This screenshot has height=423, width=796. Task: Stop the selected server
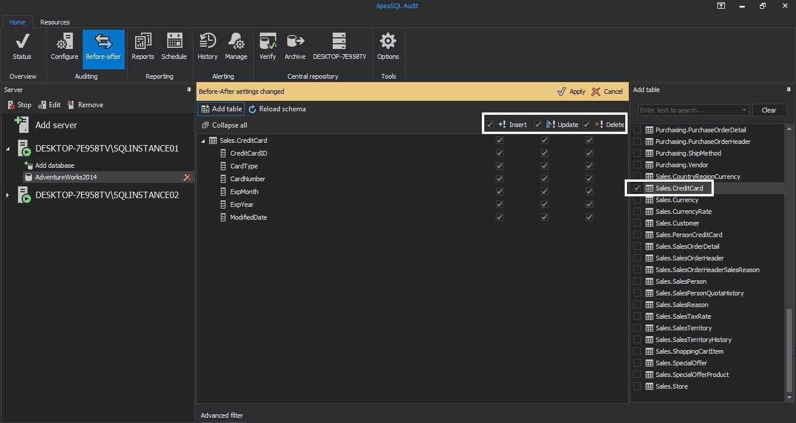pyautogui.click(x=20, y=105)
